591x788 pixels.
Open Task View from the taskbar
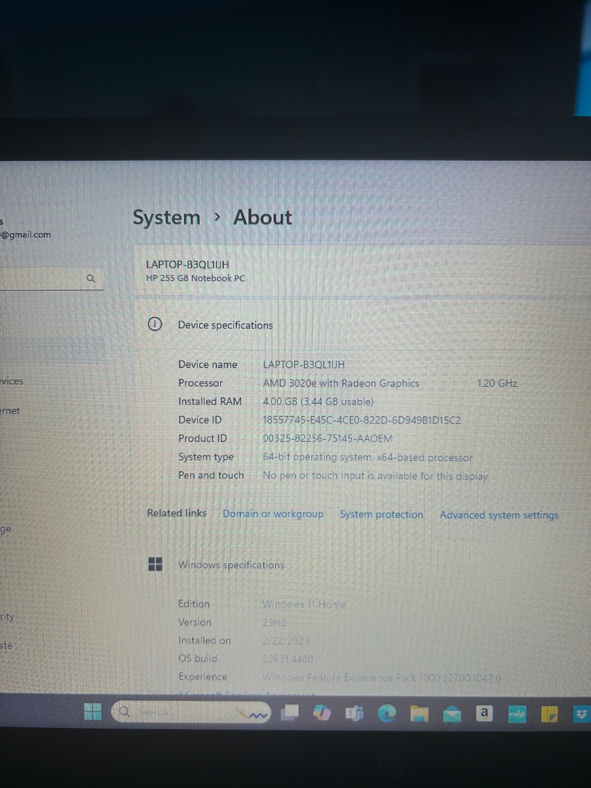[x=290, y=712]
